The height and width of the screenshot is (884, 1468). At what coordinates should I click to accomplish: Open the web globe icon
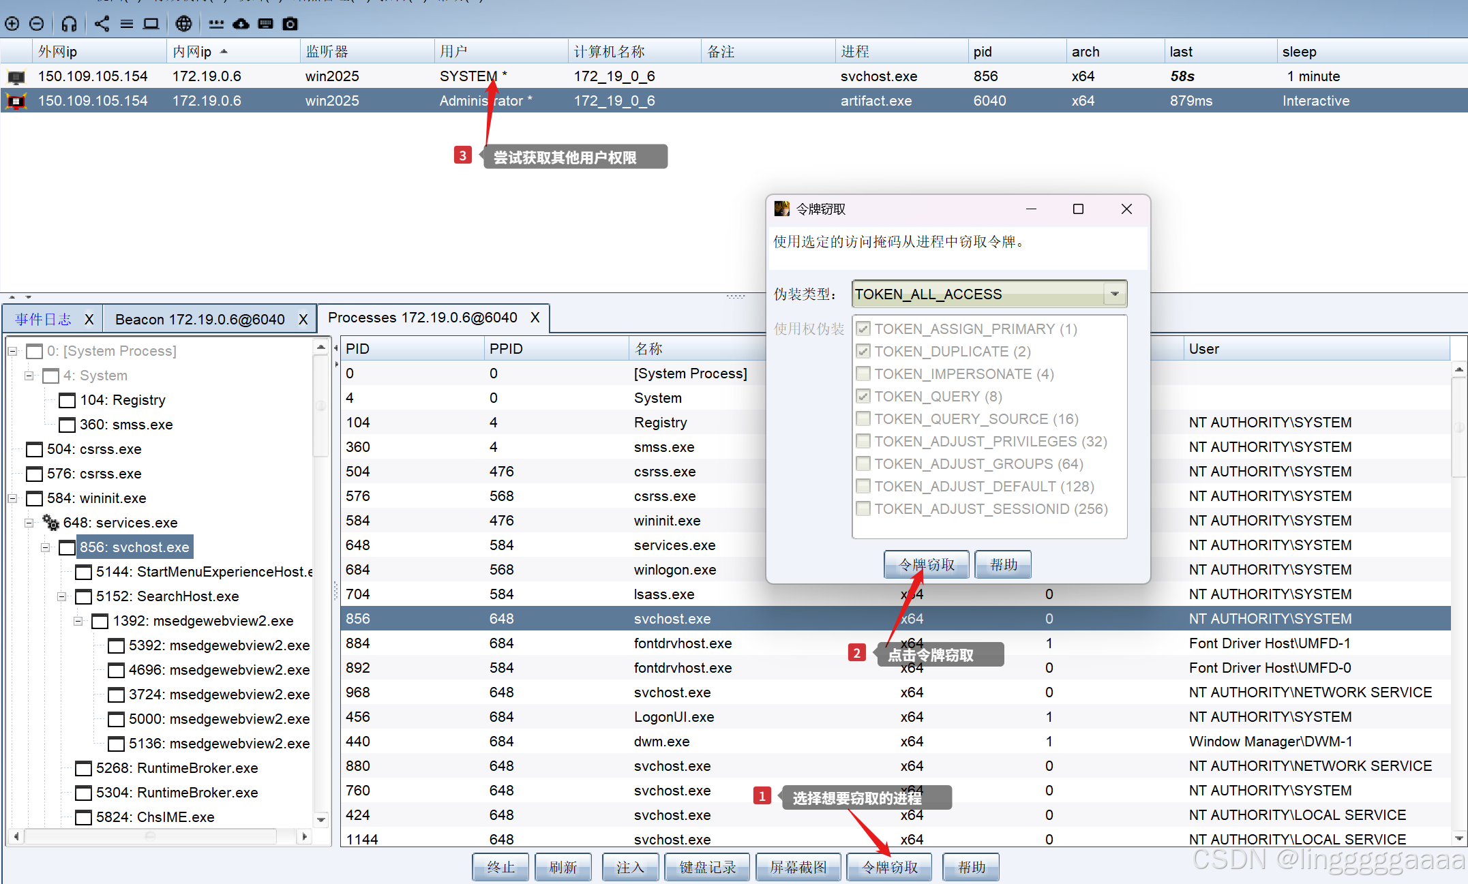[x=183, y=24]
